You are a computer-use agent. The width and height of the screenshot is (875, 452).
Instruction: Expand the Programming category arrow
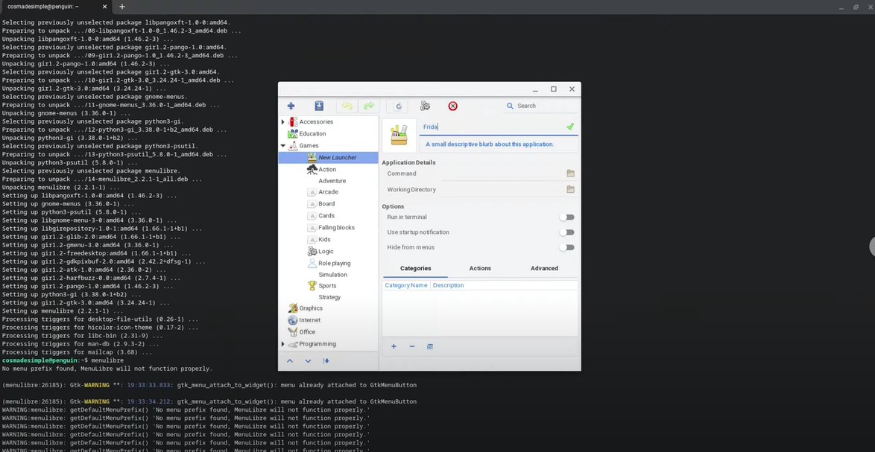coord(283,344)
